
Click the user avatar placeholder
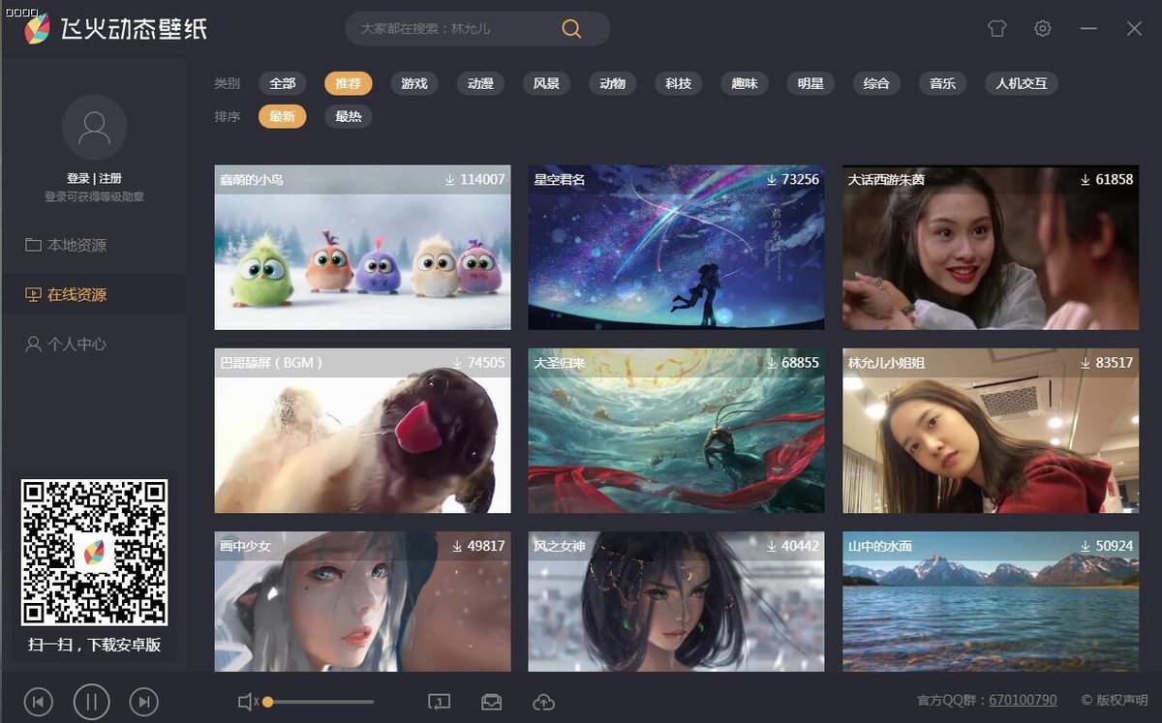94,128
